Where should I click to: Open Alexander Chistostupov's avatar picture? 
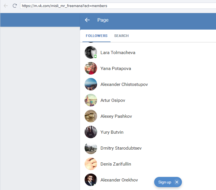91,84
